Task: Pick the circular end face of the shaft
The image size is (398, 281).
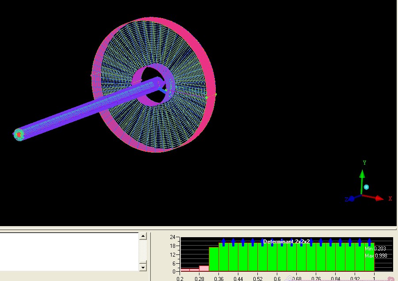Action: (x=19, y=134)
